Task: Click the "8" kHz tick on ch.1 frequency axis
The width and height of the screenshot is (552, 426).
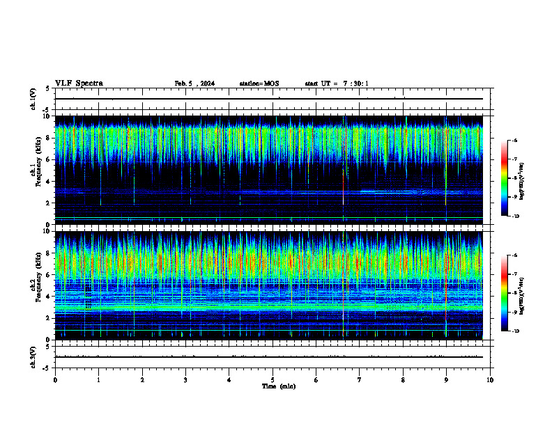Action: 49,138
